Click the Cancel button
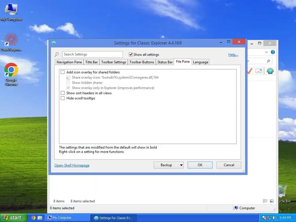This screenshot has width=296, height=222. [229, 165]
